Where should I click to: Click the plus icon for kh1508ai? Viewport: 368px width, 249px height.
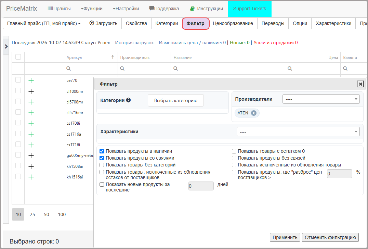tap(31, 166)
